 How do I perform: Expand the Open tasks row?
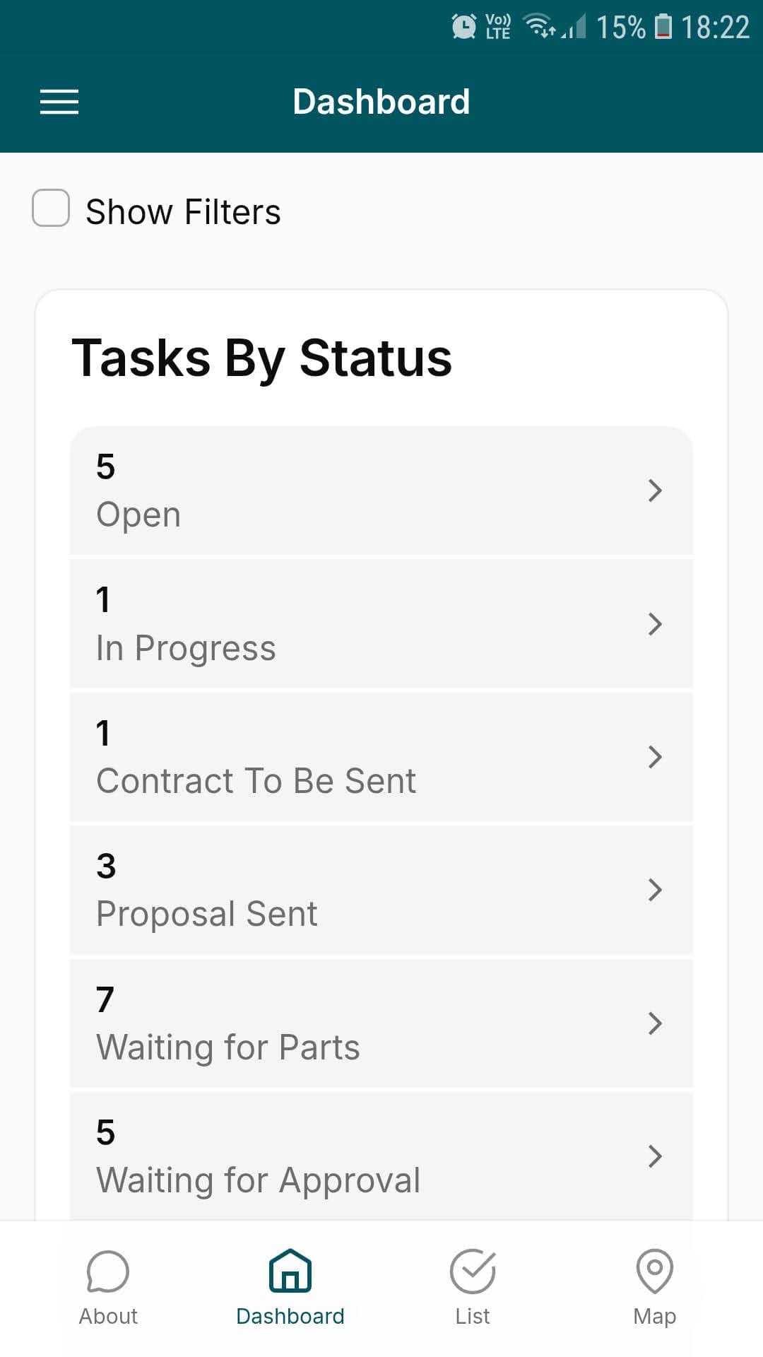pyautogui.click(x=381, y=490)
